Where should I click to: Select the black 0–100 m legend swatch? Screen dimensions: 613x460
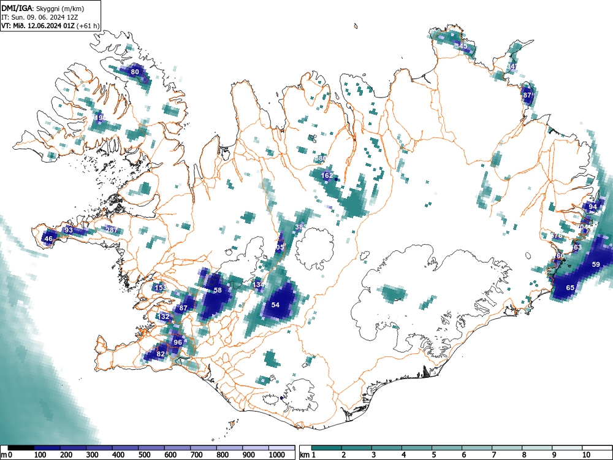coord(21,448)
